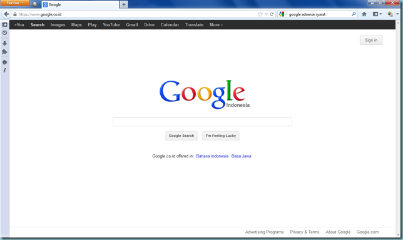Image resolution: width=403 pixels, height=240 pixels.
Task: Select Search in the Google bar
Action: tap(38, 25)
